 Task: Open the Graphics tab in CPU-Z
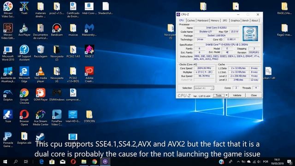(235, 20)
